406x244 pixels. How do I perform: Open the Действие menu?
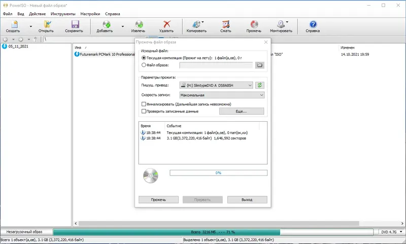point(37,14)
